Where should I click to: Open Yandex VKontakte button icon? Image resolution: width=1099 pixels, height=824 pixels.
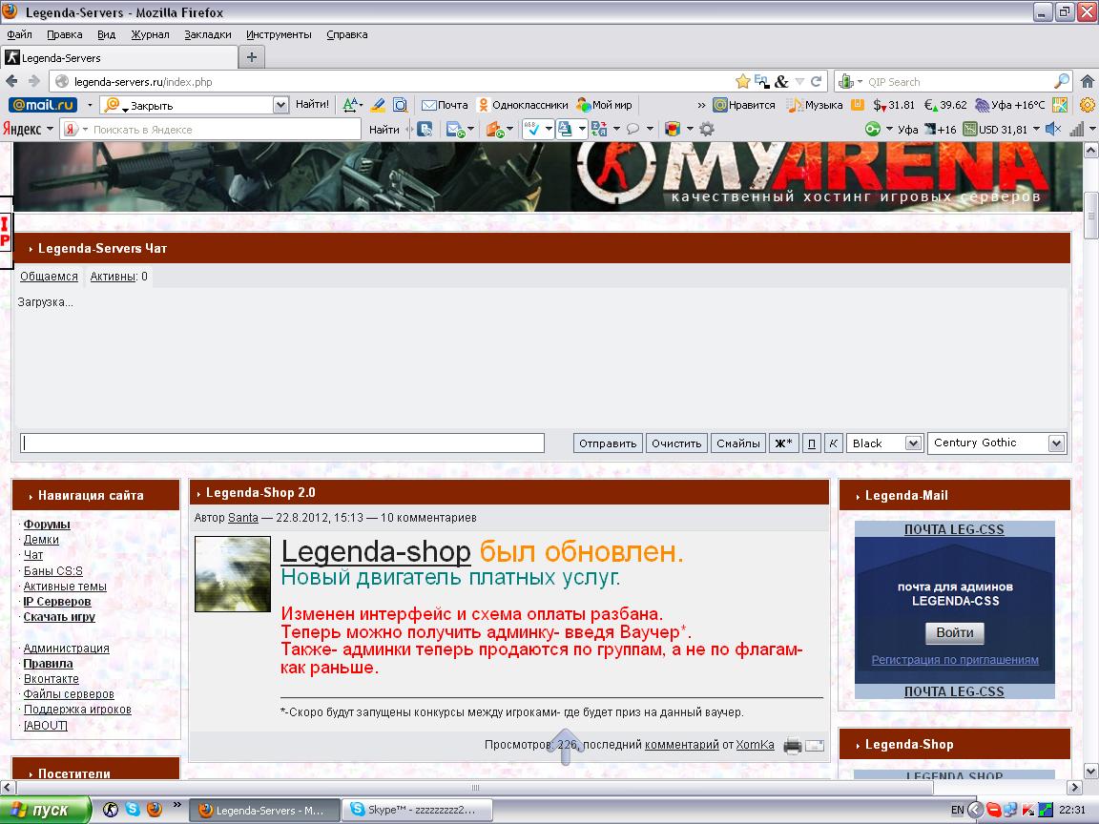(x=425, y=129)
